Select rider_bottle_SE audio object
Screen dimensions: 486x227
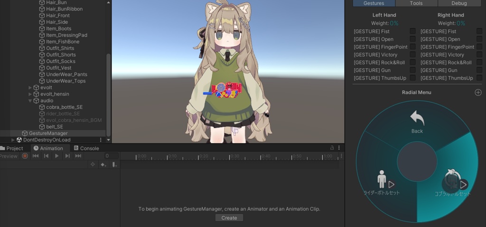63,114
